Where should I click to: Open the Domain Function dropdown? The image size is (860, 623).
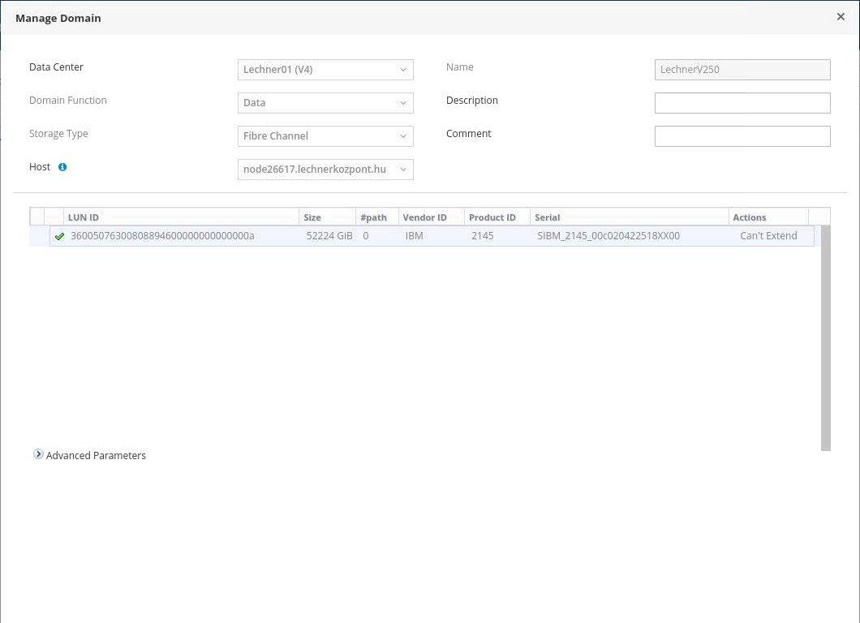(325, 103)
